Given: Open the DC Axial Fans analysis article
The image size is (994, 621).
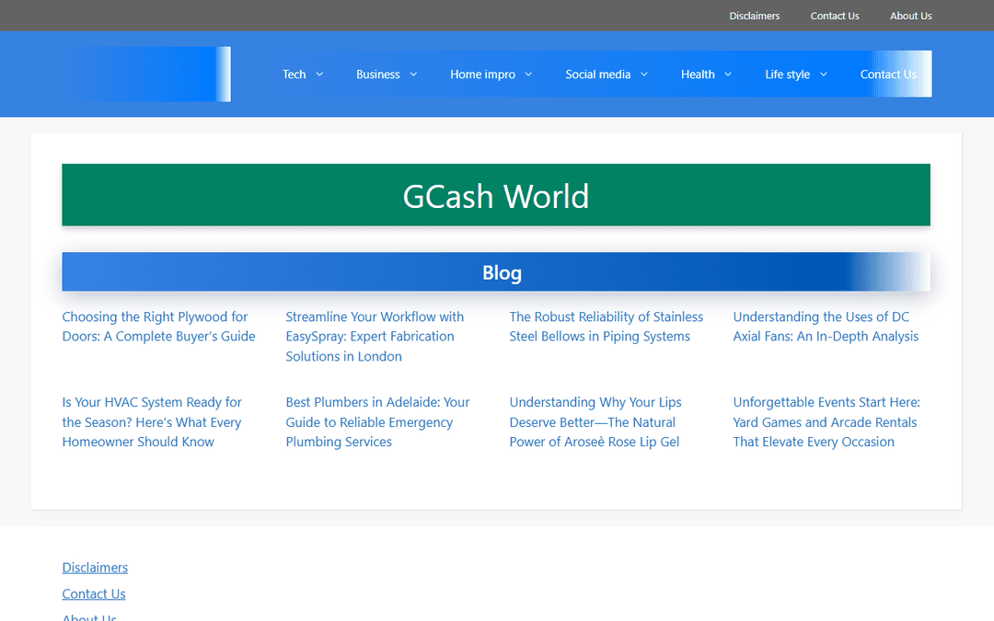Looking at the screenshot, I should pos(826,327).
